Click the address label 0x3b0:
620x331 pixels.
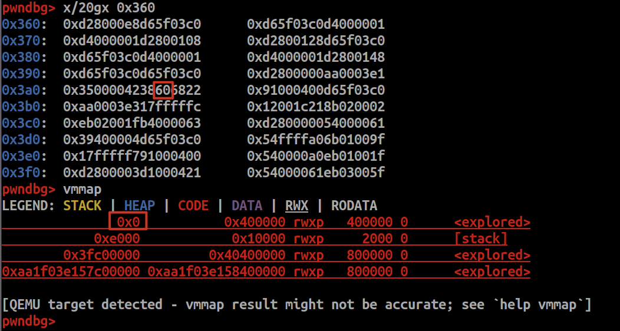(24, 107)
